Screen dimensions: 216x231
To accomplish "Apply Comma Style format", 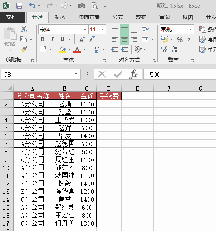I will 189,39.
